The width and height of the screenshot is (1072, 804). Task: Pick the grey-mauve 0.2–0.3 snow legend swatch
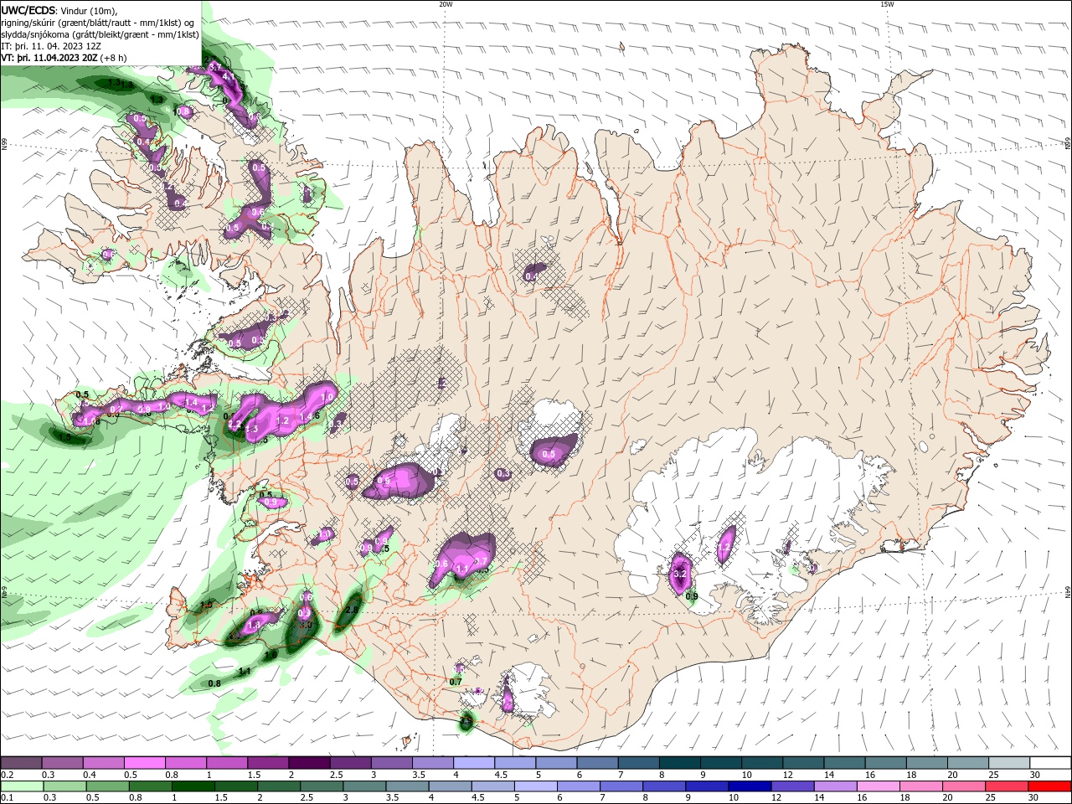(21, 762)
